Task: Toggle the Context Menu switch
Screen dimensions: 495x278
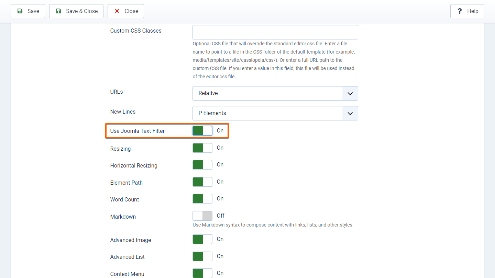Action: point(202,273)
